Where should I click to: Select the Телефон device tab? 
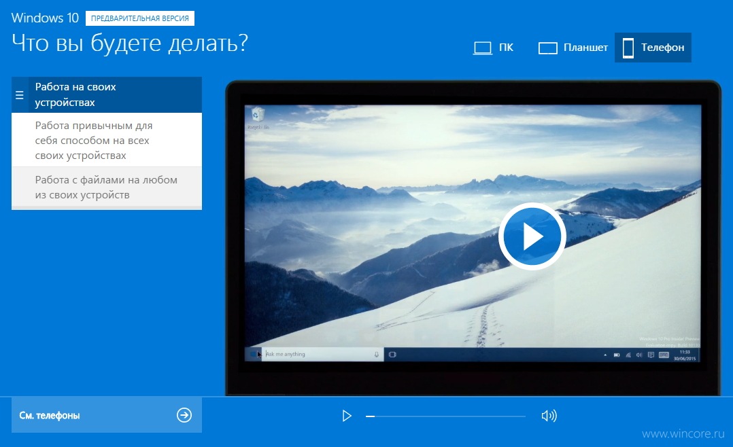[x=653, y=48]
